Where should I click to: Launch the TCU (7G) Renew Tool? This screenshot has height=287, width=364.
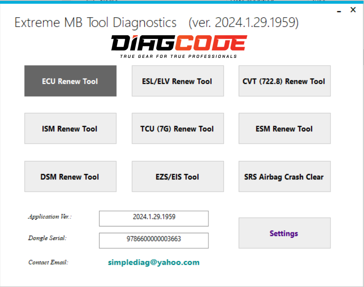(177, 128)
